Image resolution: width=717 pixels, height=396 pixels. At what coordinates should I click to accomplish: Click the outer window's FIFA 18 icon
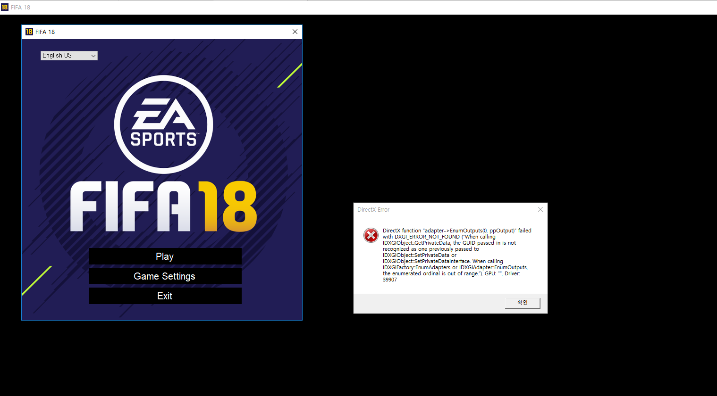(x=5, y=7)
